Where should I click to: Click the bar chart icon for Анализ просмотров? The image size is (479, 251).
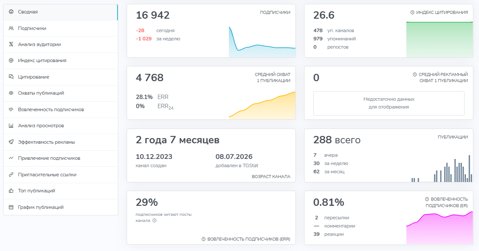click(11, 125)
